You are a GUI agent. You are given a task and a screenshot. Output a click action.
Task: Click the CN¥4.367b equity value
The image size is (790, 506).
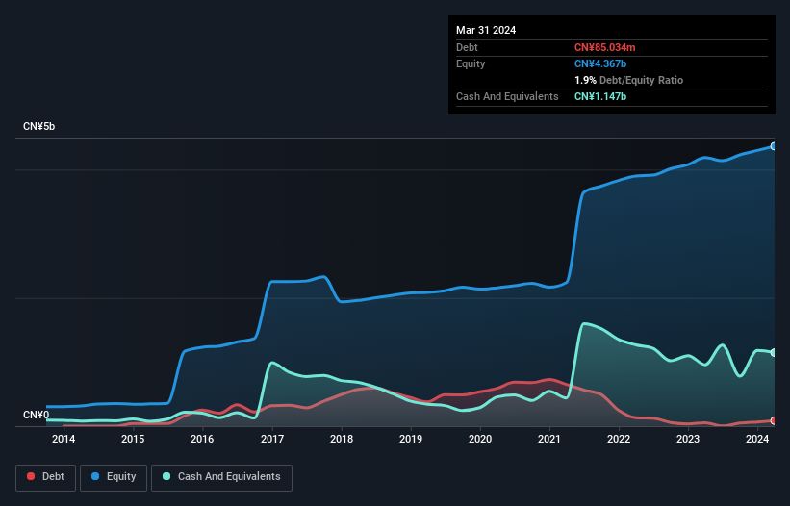tap(600, 63)
